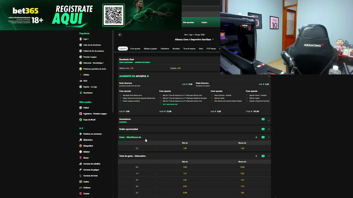The image size is (353, 198).
Task: Open stats chart icon for Goles - Más/Menos de
Action: [256, 137]
